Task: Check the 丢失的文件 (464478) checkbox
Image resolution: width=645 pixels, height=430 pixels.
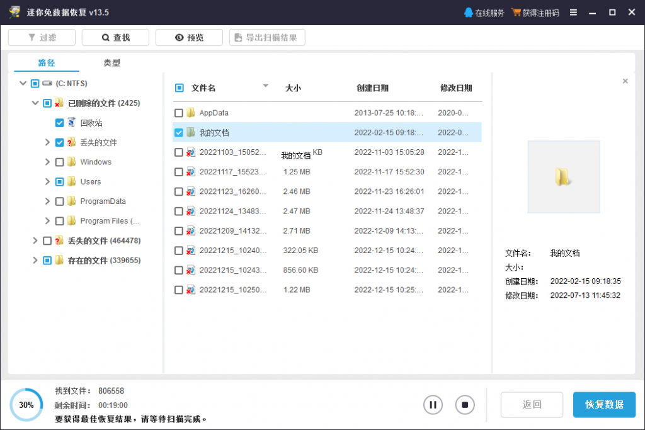Action: coord(47,240)
